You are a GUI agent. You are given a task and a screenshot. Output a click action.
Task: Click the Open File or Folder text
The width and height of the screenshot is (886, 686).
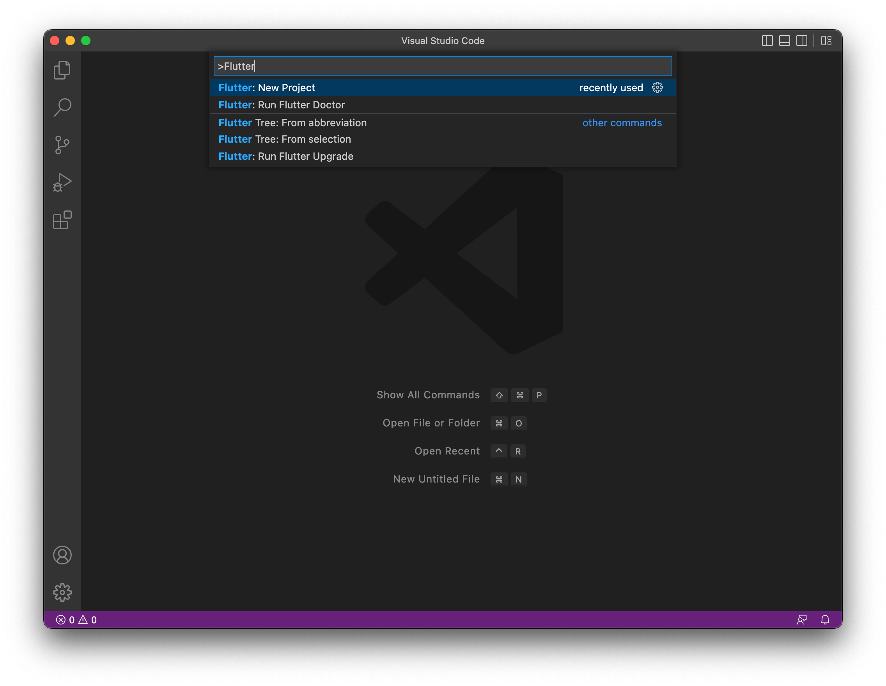coord(431,423)
